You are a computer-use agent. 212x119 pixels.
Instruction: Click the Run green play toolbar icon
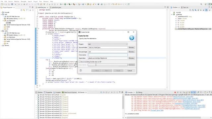65,4
